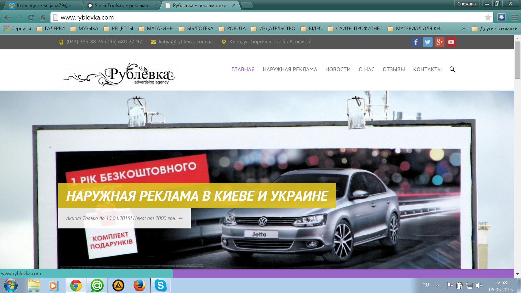
Task: Select the НАРУЖНАЯ РЕКЛАМА menu item
Action: [x=290, y=69]
